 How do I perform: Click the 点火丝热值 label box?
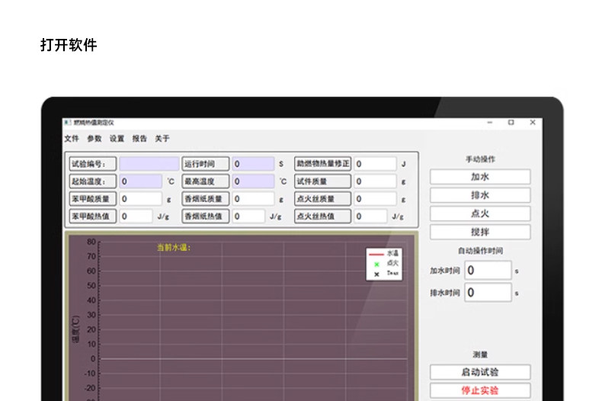(323, 217)
